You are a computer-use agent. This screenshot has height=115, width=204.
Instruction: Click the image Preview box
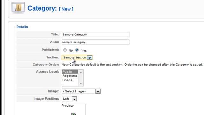[x=74, y=109]
